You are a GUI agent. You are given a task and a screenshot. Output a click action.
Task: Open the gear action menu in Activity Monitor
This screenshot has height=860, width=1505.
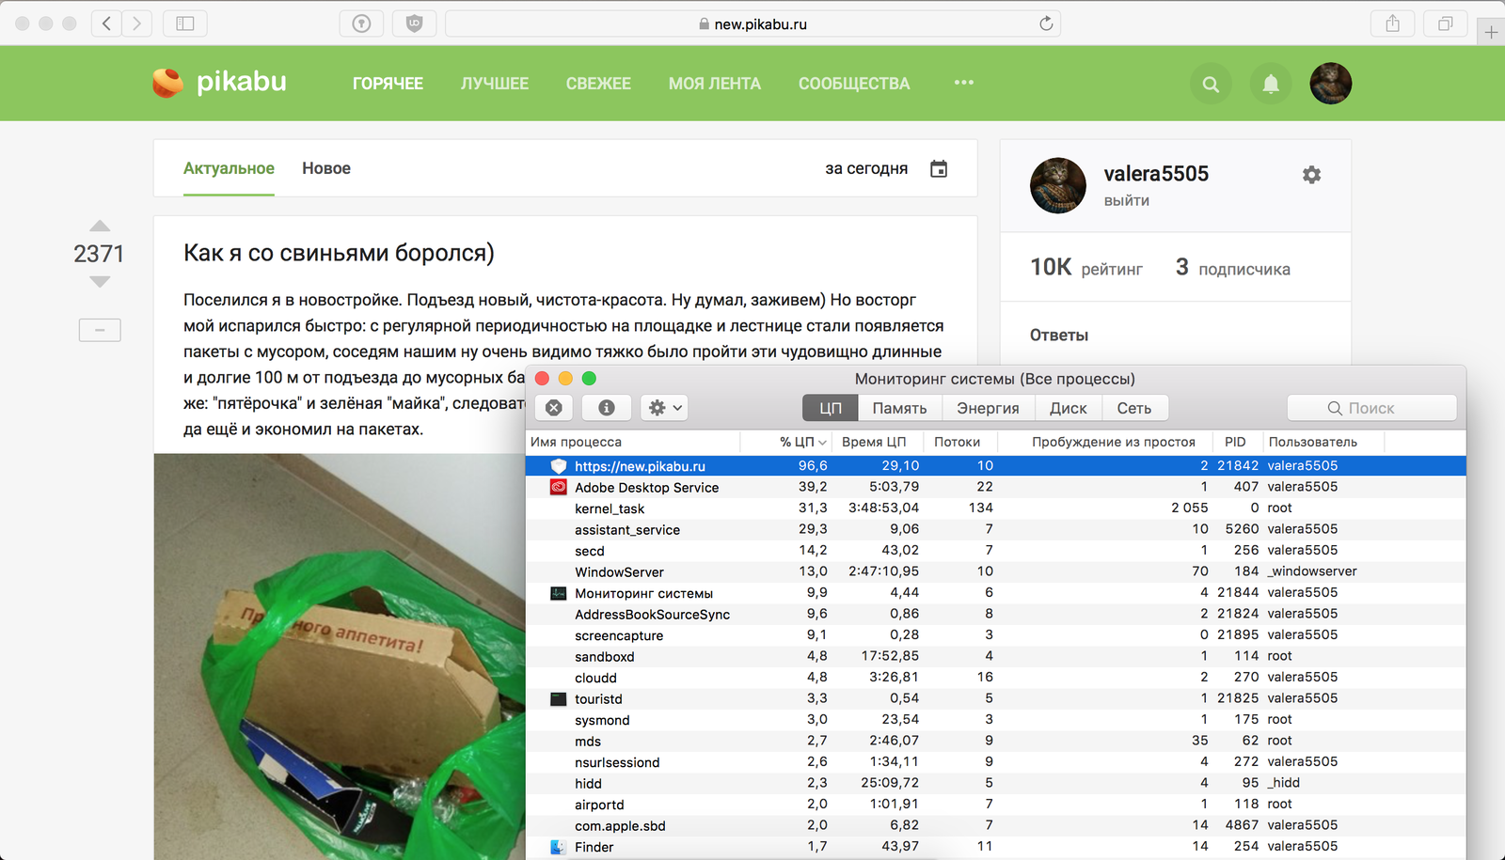[664, 408]
